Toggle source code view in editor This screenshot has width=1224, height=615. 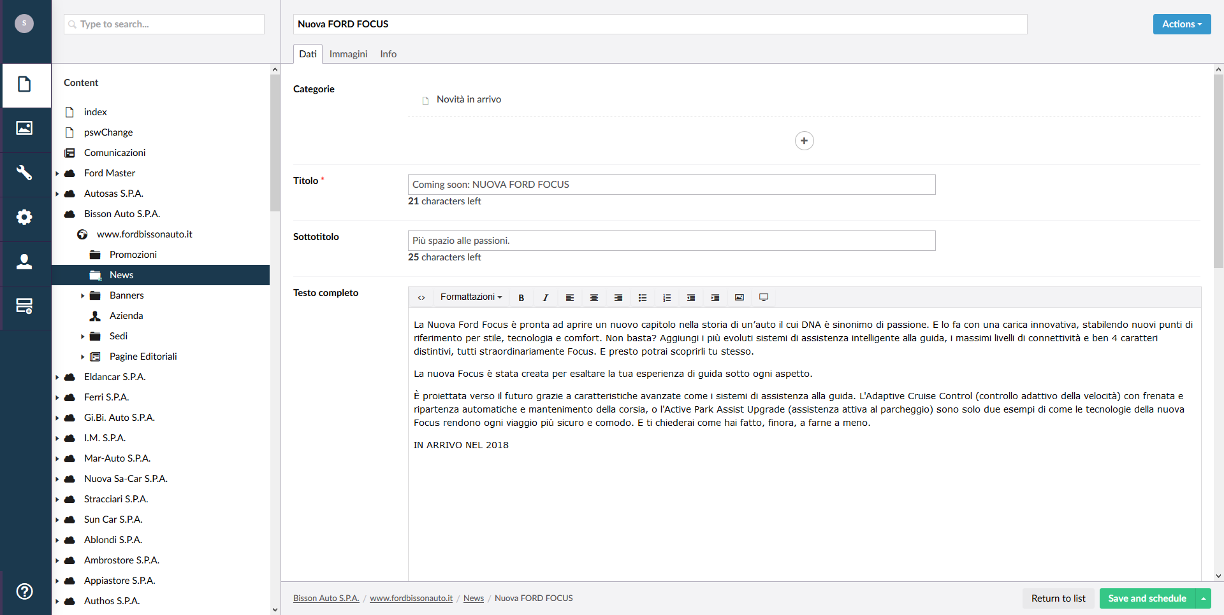click(x=421, y=297)
